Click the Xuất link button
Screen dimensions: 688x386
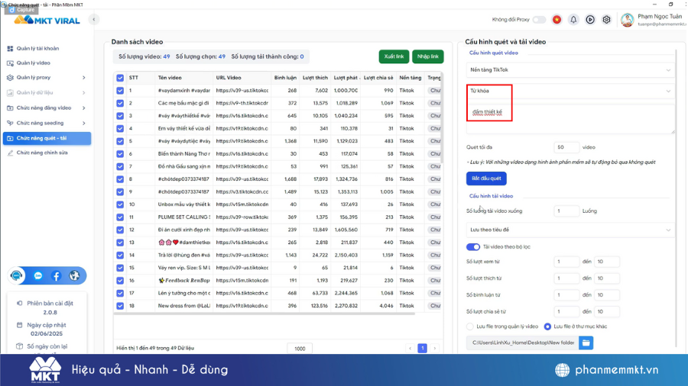(x=394, y=56)
